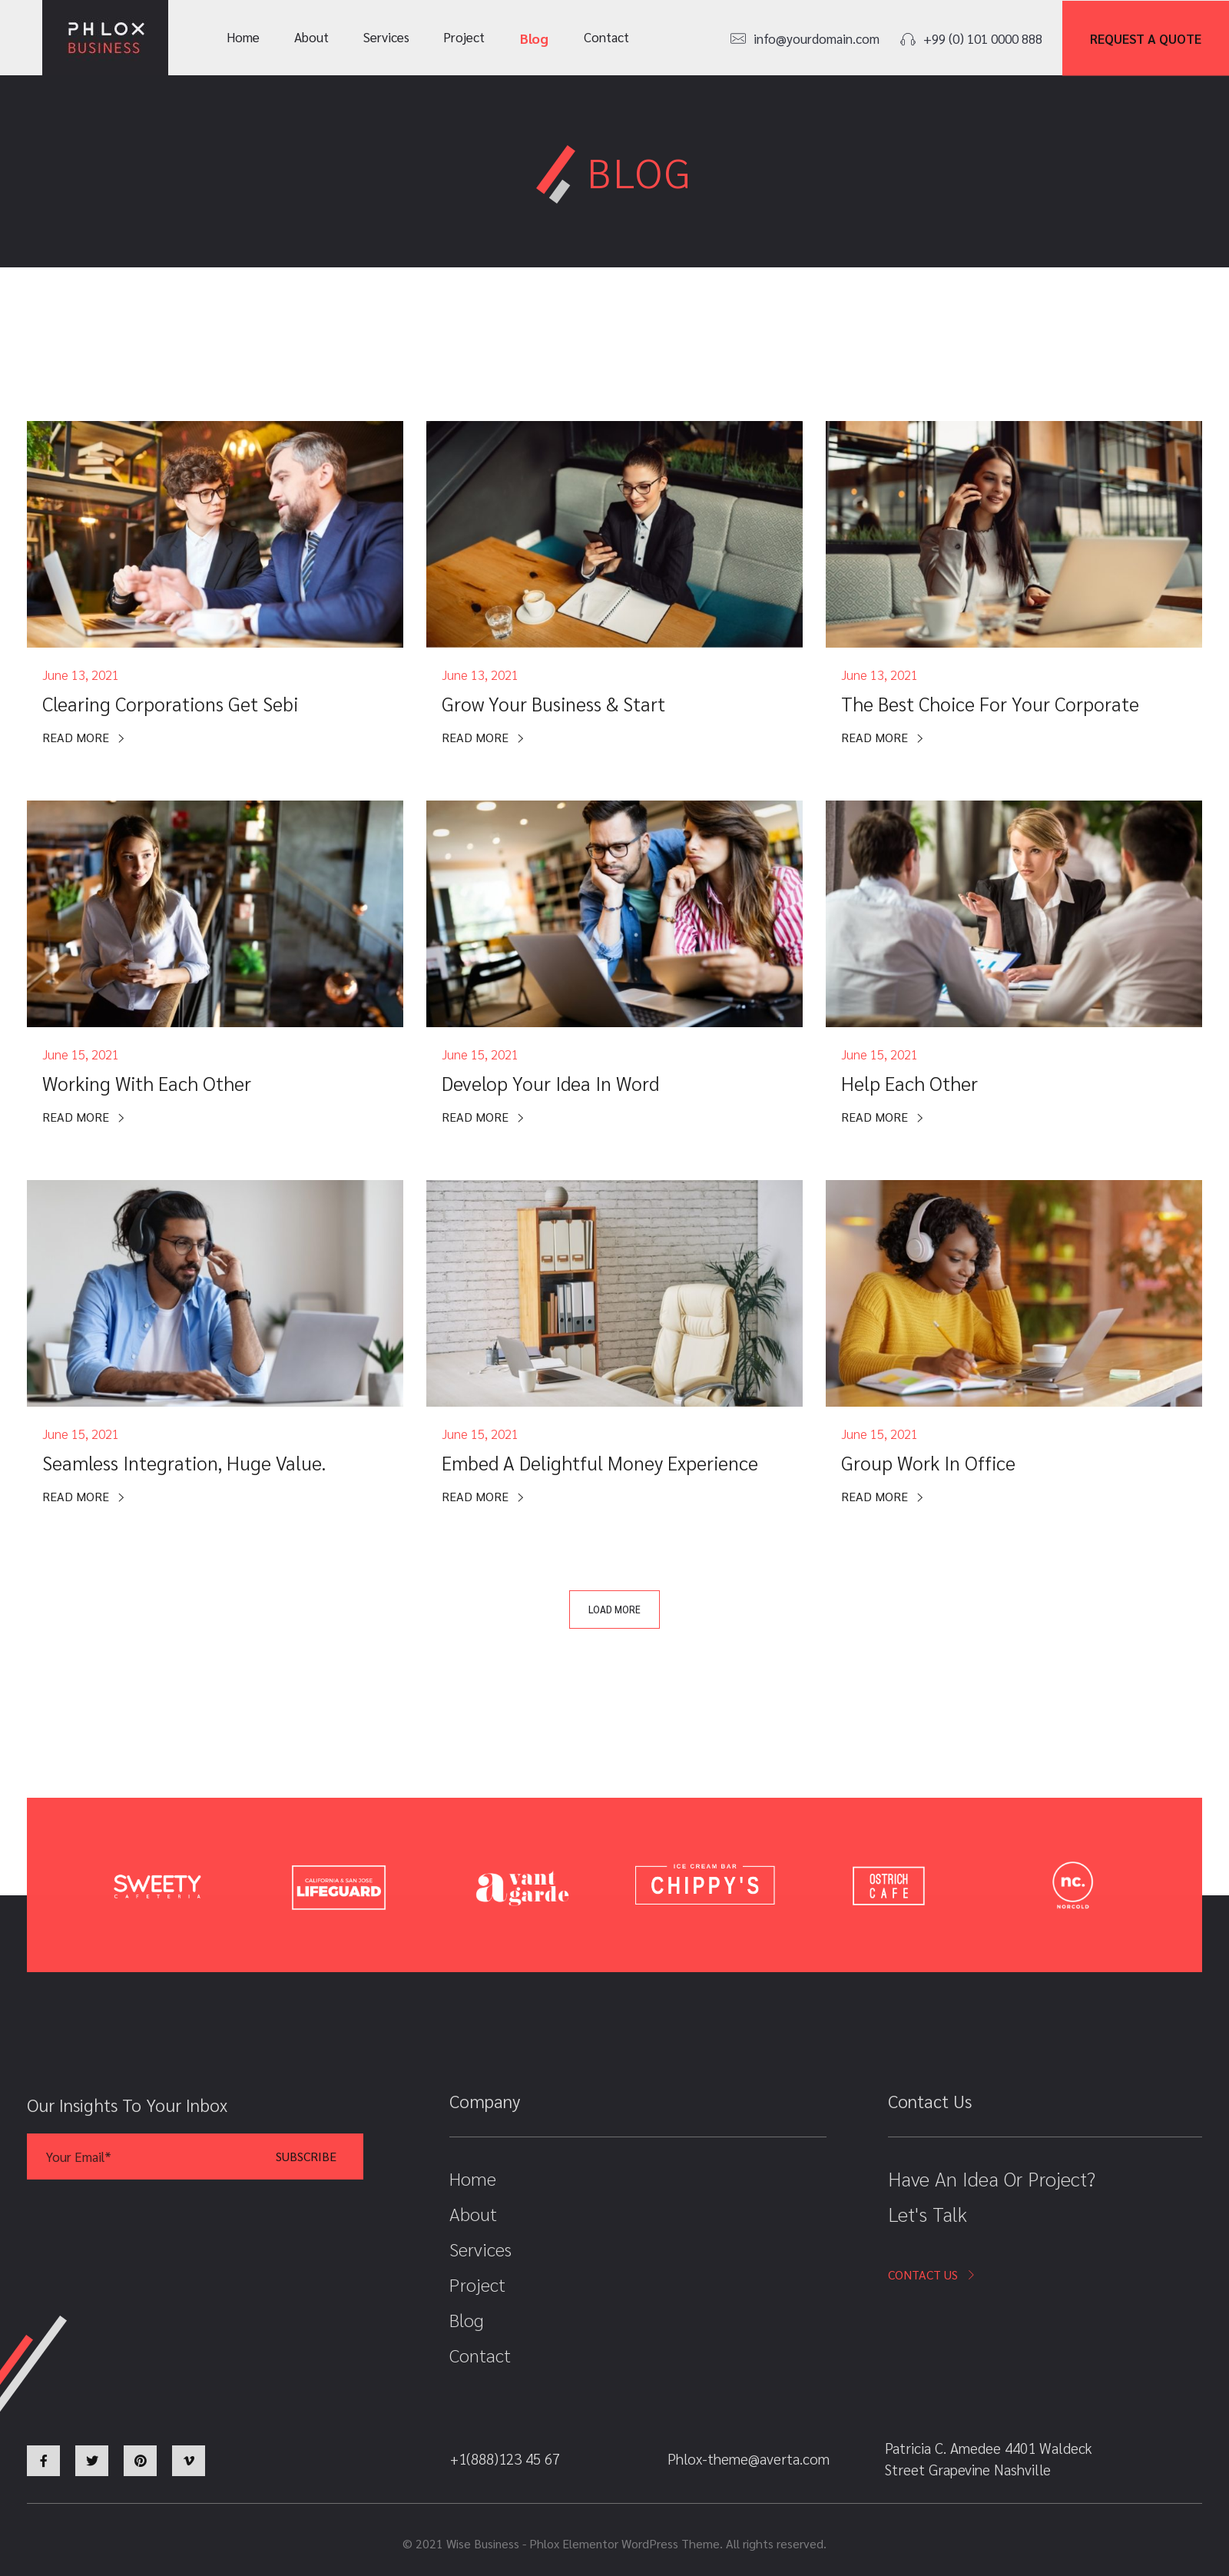Click the Sweety Cafeteria logo
Viewport: 1229px width, 2576px height.
tap(157, 1885)
